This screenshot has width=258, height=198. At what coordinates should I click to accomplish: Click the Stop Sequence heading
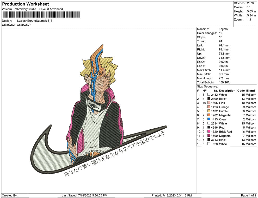click(x=207, y=87)
